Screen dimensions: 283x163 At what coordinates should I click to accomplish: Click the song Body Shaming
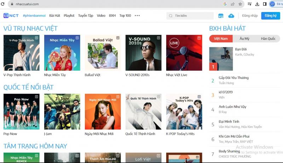pyautogui.click(x=229, y=151)
